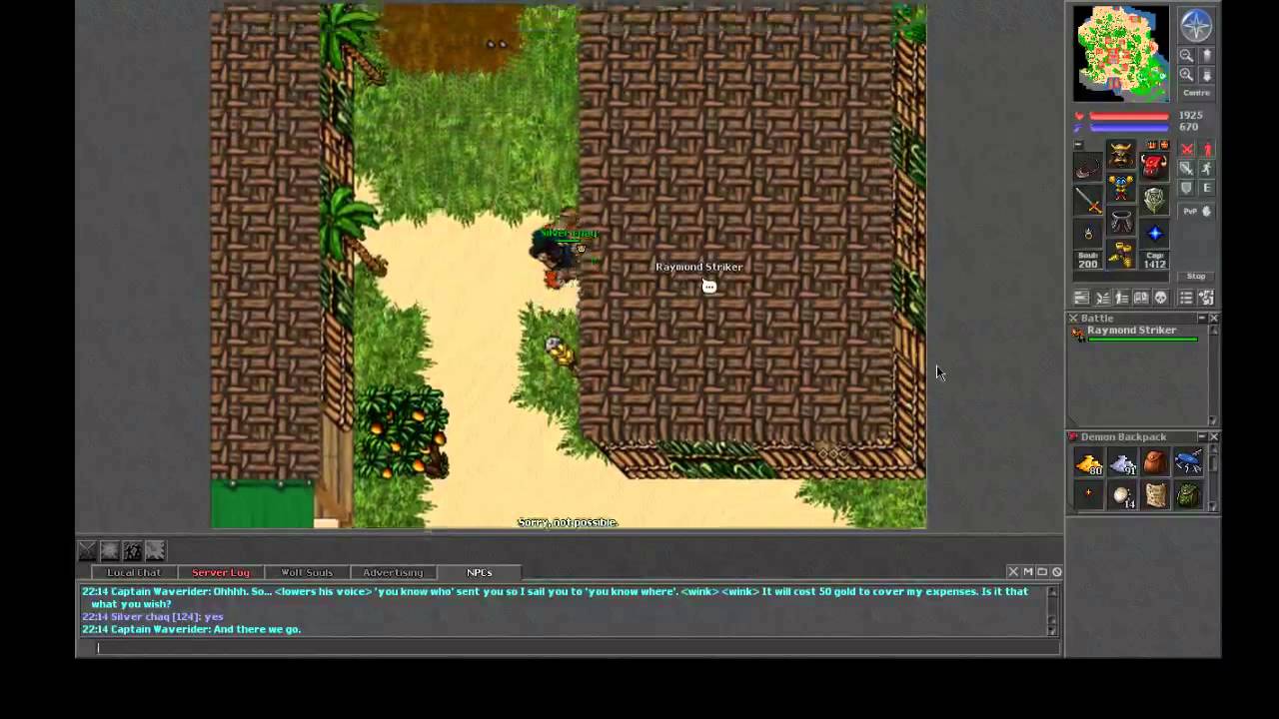Open the VIP list icon
The height and width of the screenshot is (719, 1279).
tap(1121, 297)
